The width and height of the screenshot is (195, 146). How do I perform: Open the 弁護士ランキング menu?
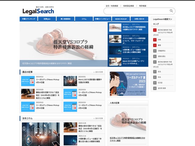click(28, 19)
